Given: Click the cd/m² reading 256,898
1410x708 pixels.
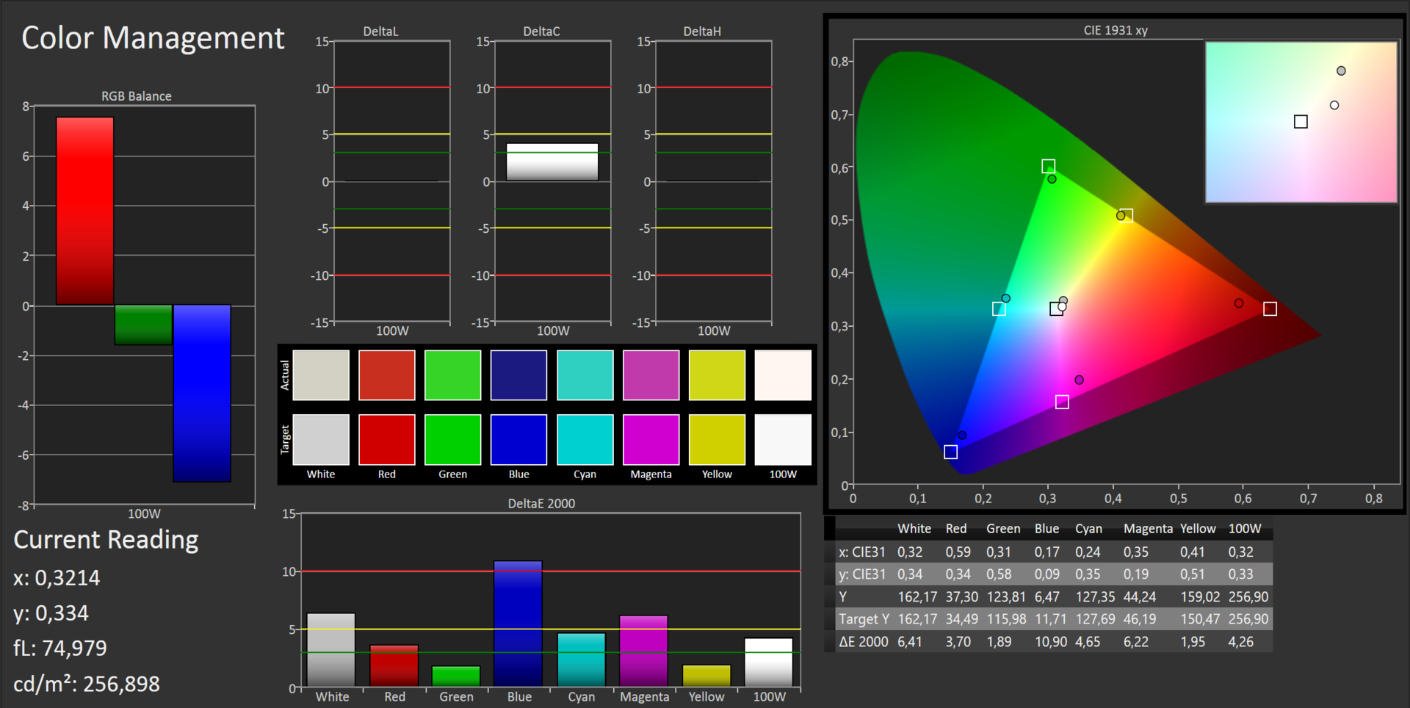Looking at the screenshot, I should point(87,684).
